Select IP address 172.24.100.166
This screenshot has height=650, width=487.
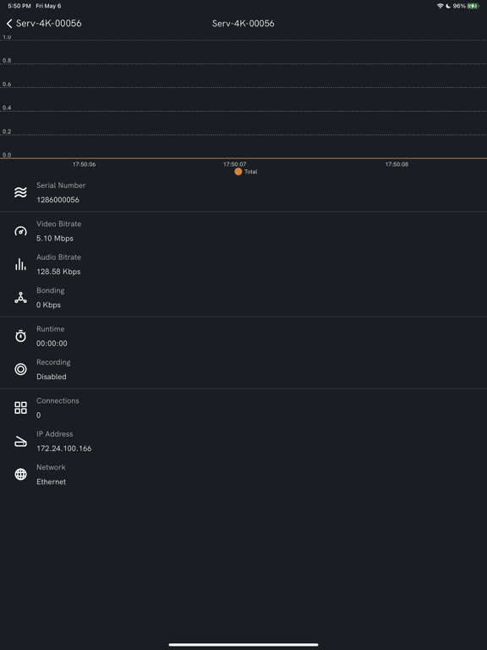click(x=64, y=449)
